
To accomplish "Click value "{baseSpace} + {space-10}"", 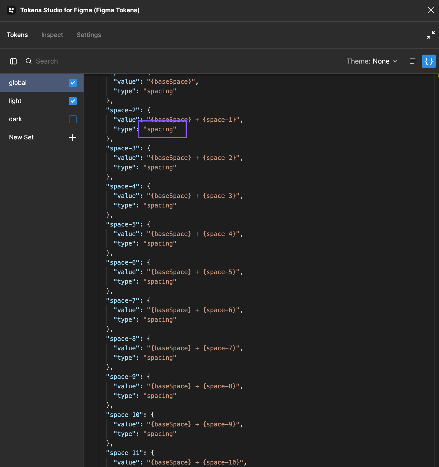I will [x=195, y=463].
